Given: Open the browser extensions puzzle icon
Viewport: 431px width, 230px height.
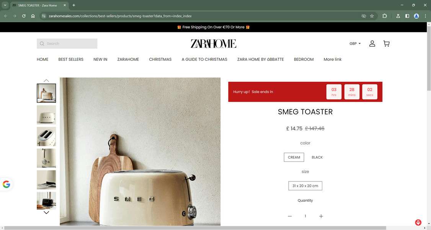Looking at the screenshot, I should (385, 16).
